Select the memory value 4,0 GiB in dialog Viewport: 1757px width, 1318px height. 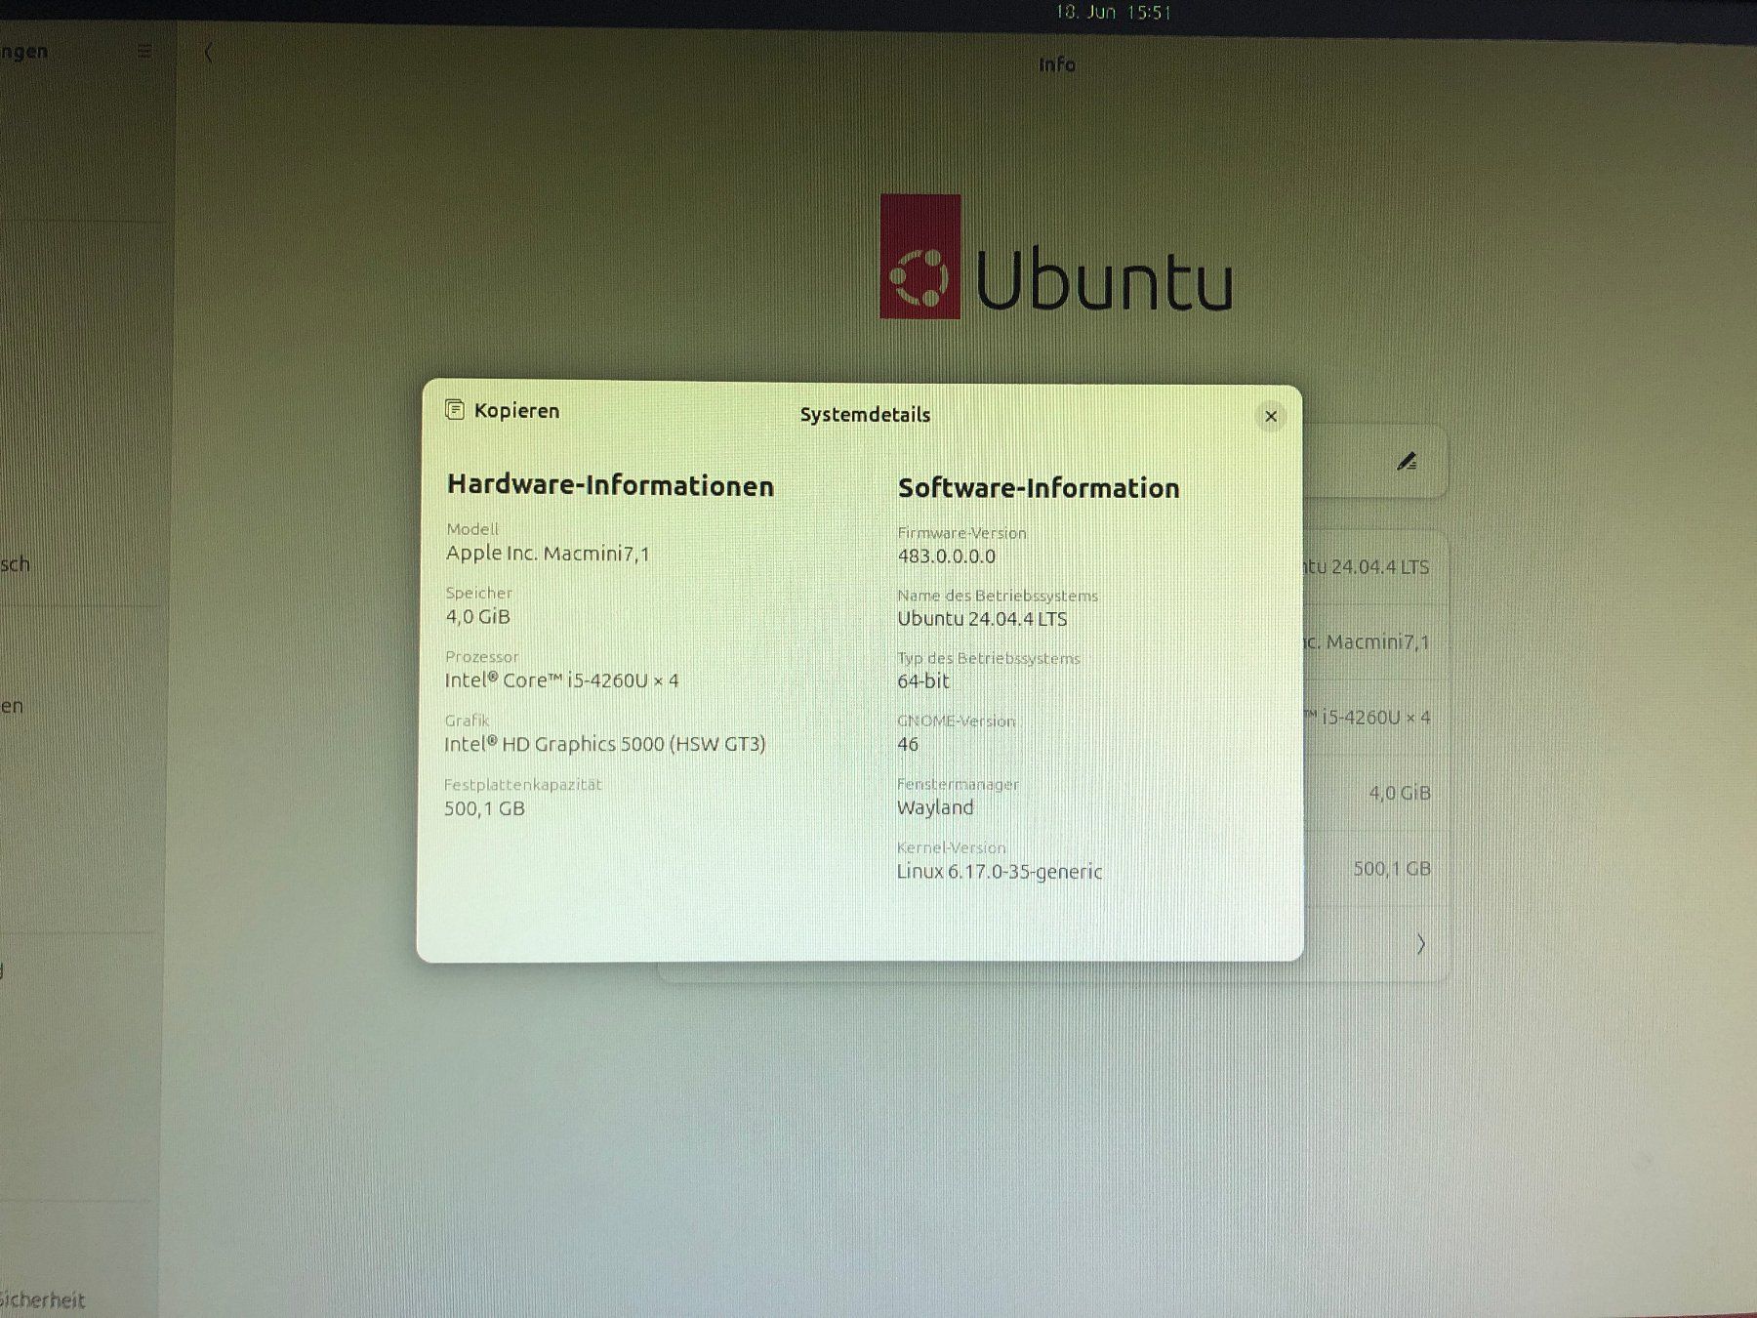click(x=478, y=617)
